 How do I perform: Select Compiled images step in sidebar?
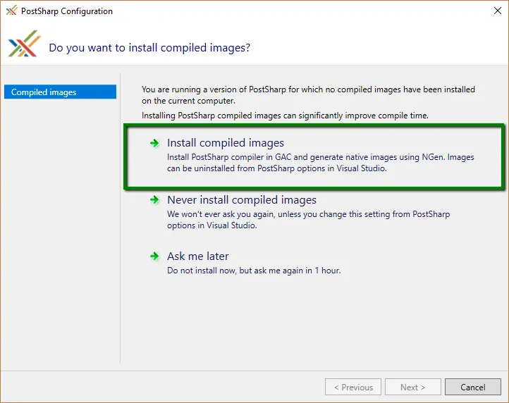[x=61, y=92]
